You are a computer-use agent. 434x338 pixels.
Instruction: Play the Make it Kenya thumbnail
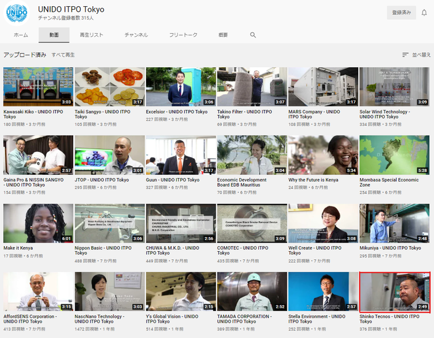[x=38, y=223]
